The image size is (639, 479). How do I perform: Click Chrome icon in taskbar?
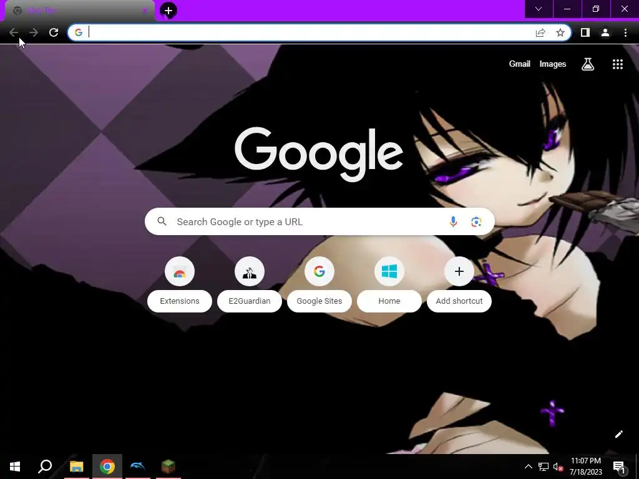click(107, 467)
